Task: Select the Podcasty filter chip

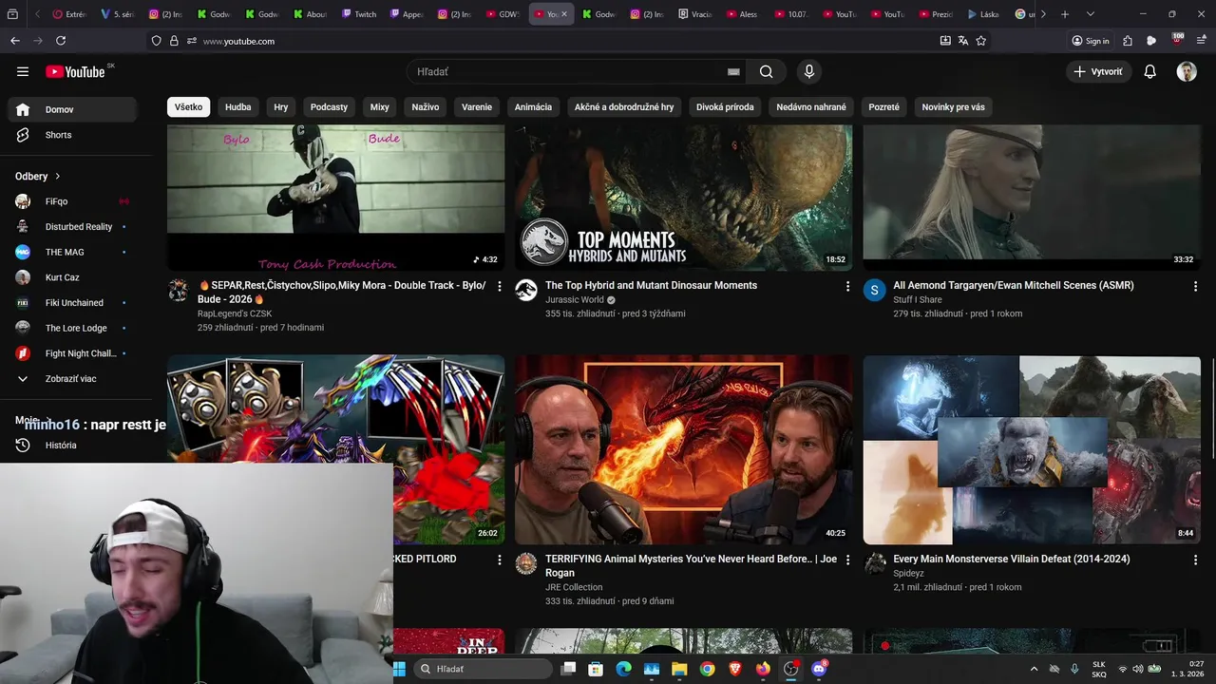Action: click(x=329, y=107)
